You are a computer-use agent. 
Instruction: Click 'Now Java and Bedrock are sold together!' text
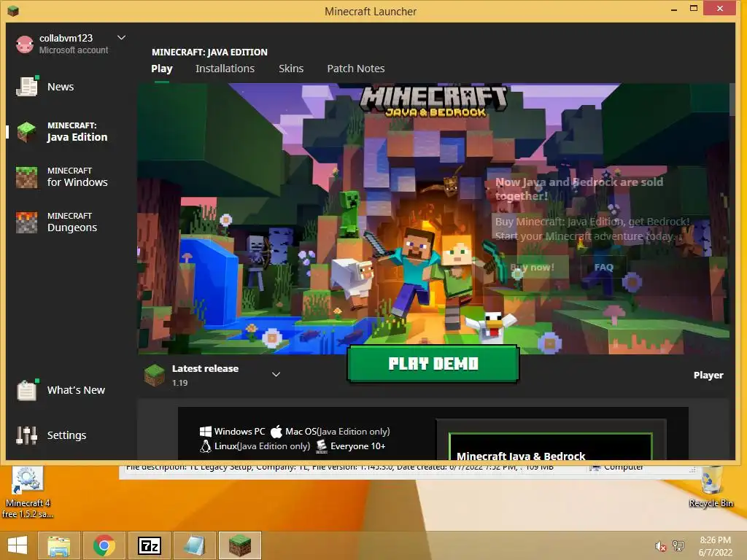coord(578,189)
